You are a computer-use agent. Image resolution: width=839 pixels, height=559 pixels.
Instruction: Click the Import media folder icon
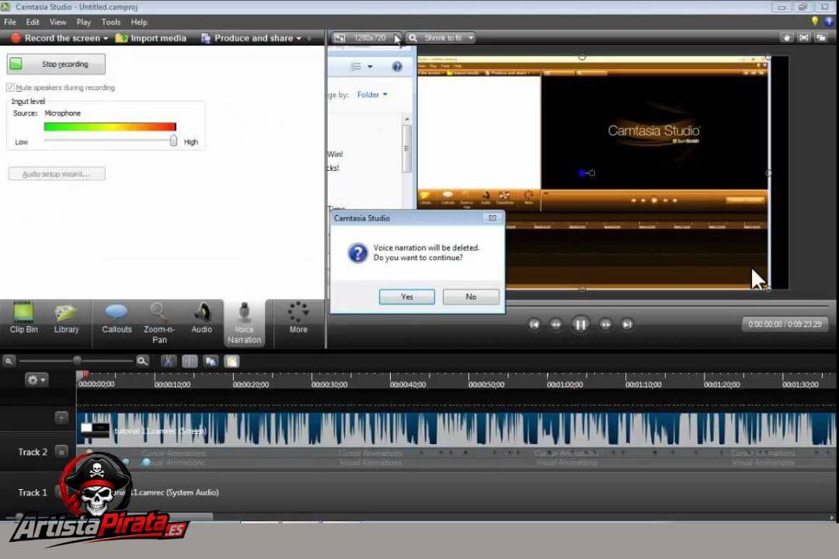click(121, 38)
